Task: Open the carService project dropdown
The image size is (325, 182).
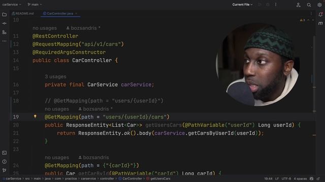Action: (x=12, y=5)
